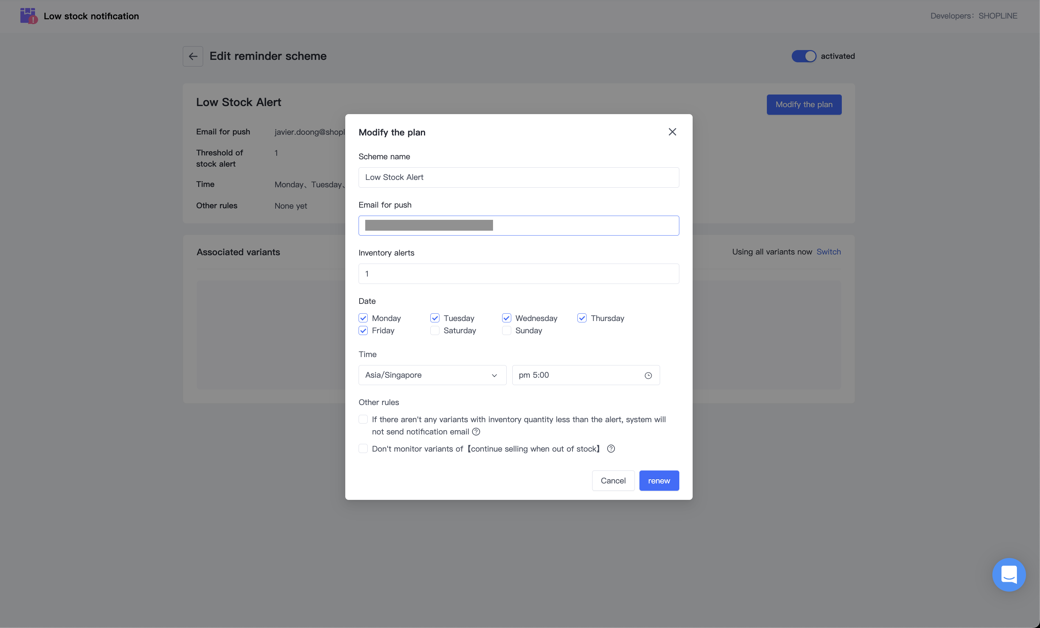Close the Modify the plan dialog
The height and width of the screenshot is (628, 1040).
(672, 132)
